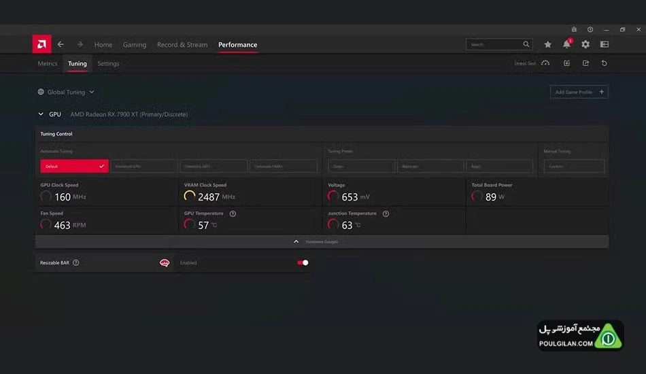Start the Stress Test gauge icon

click(x=545, y=63)
